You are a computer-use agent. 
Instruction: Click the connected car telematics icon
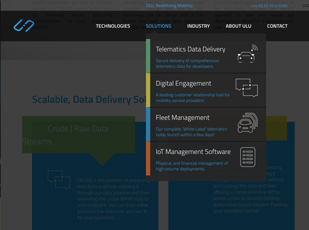(x=247, y=54)
